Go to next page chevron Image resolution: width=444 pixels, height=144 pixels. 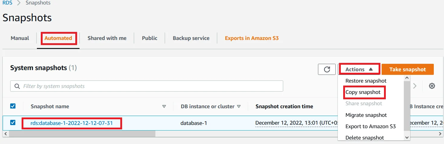click(x=415, y=86)
